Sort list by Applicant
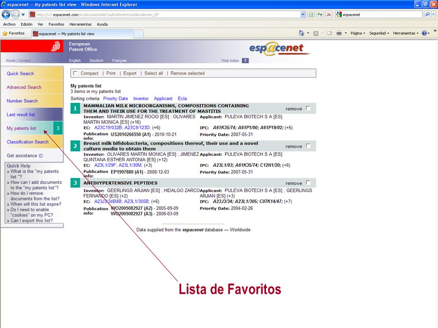The width and height of the screenshot is (438, 328). tap(163, 98)
